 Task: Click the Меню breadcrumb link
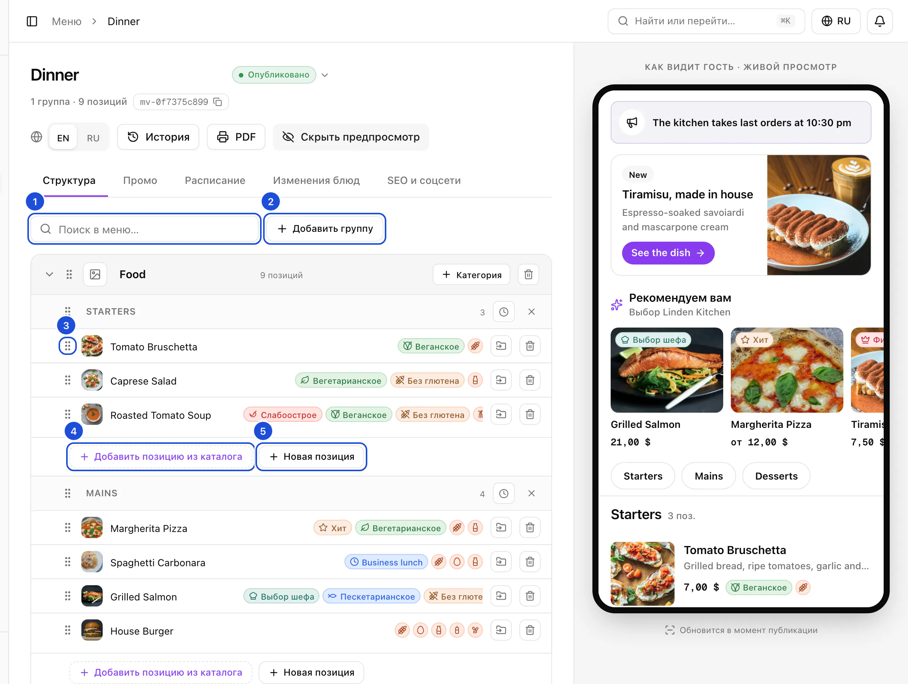tap(67, 21)
